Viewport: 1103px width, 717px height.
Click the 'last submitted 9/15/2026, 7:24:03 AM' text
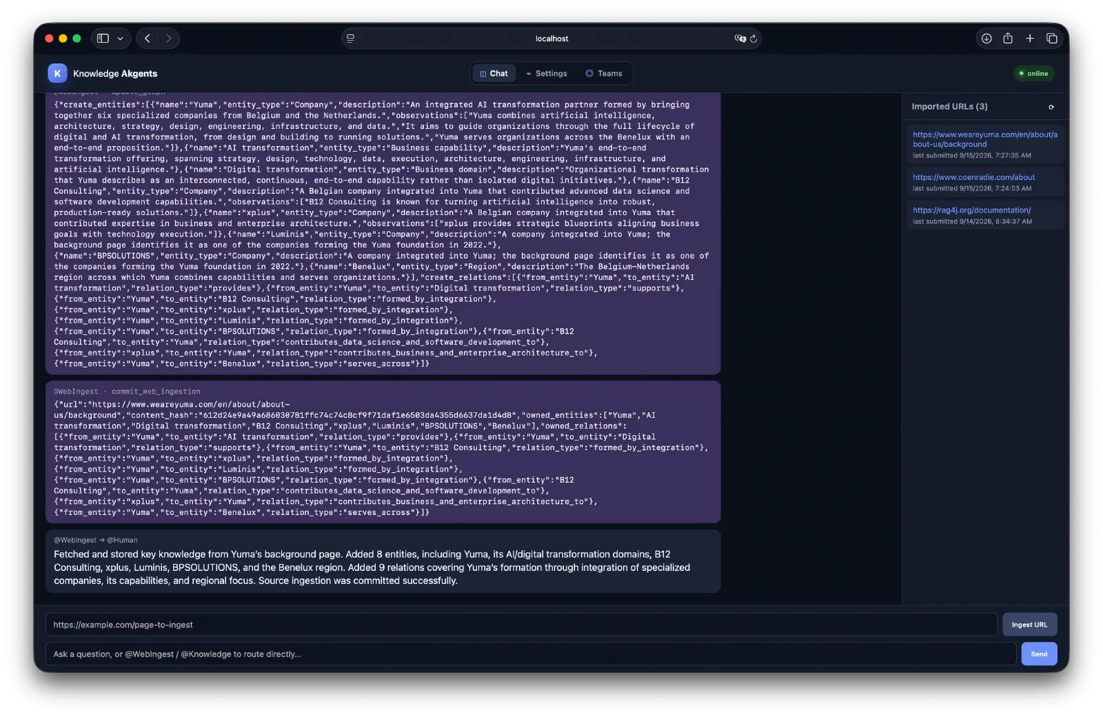click(x=972, y=189)
